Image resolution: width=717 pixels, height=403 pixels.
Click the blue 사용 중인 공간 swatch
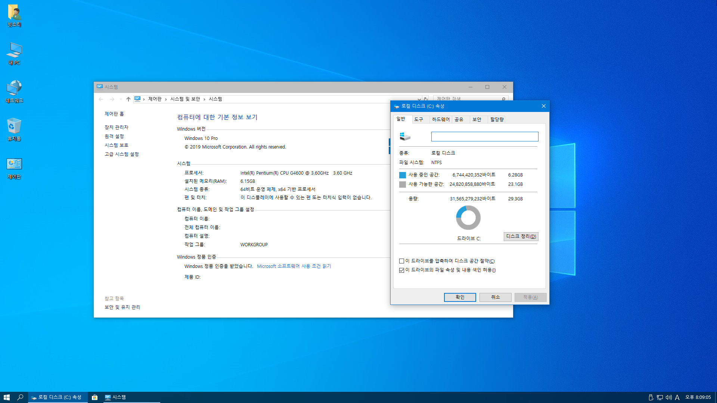click(x=403, y=175)
